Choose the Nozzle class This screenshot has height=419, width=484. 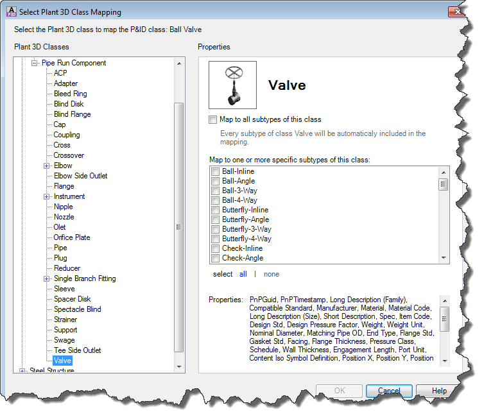(64, 217)
